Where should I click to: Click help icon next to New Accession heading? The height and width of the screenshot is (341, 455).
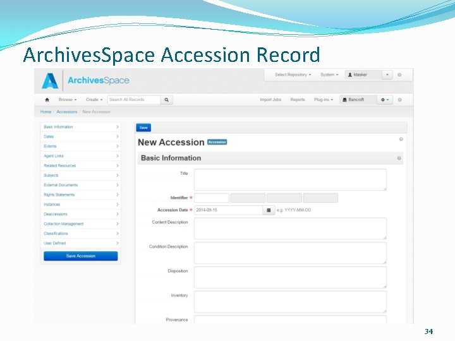[401, 139]
